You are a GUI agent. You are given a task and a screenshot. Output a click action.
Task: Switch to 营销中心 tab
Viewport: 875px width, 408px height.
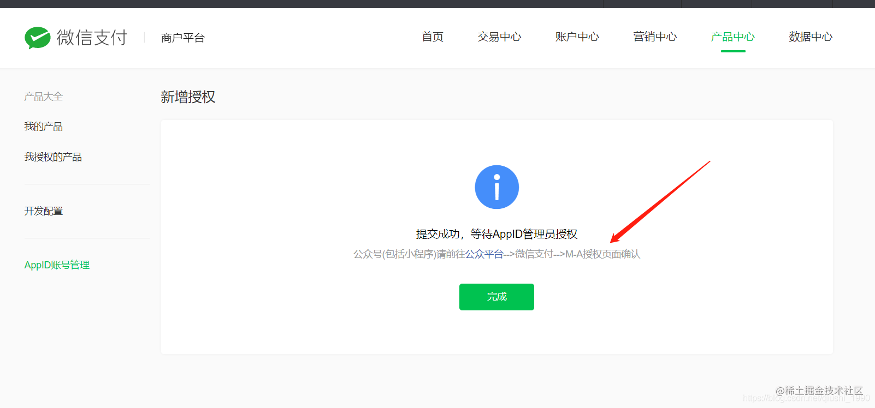pos(655,37)
